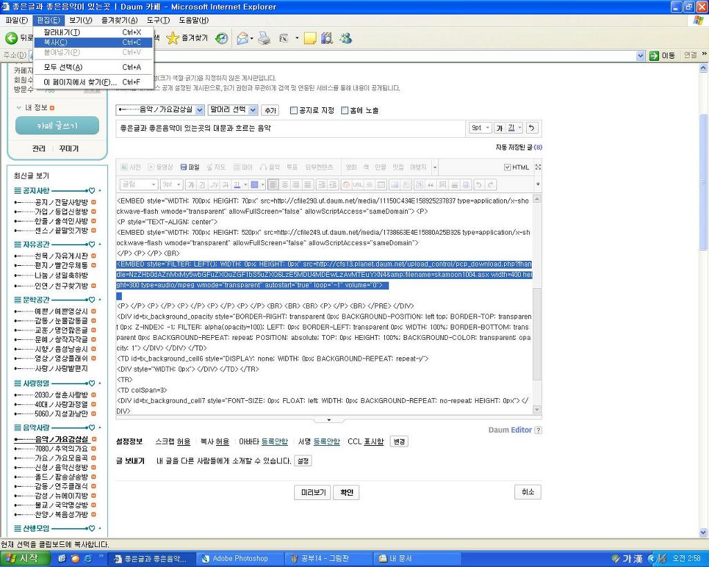Click the yellow note toolbar icon

pyautogui.click(x=309, y=39)
